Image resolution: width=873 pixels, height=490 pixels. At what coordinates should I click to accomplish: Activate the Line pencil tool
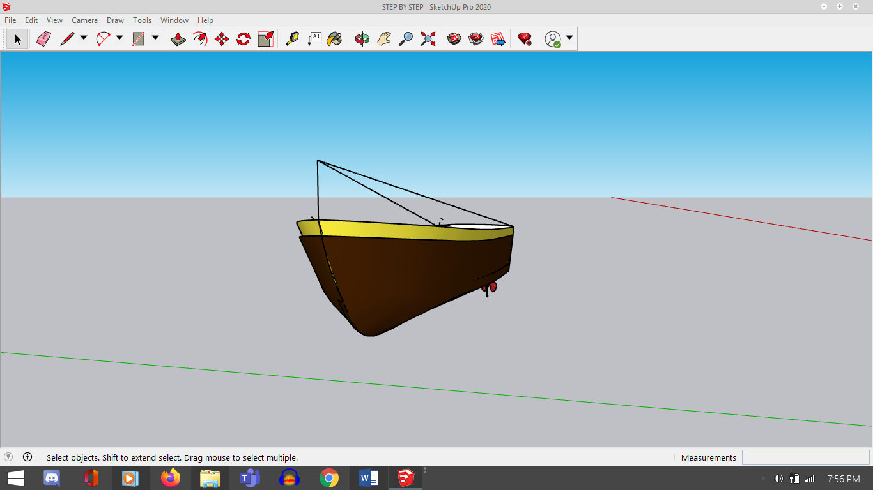click(x=67, y=39)
